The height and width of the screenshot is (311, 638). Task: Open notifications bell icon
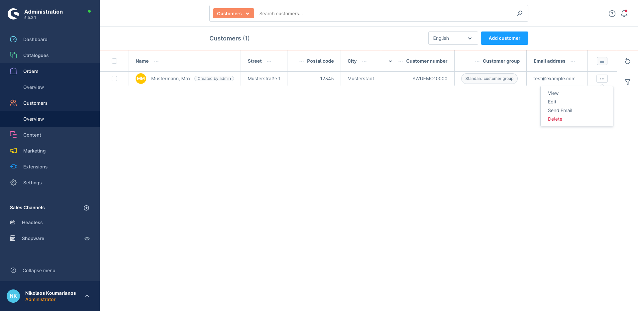tap(624, 14)
